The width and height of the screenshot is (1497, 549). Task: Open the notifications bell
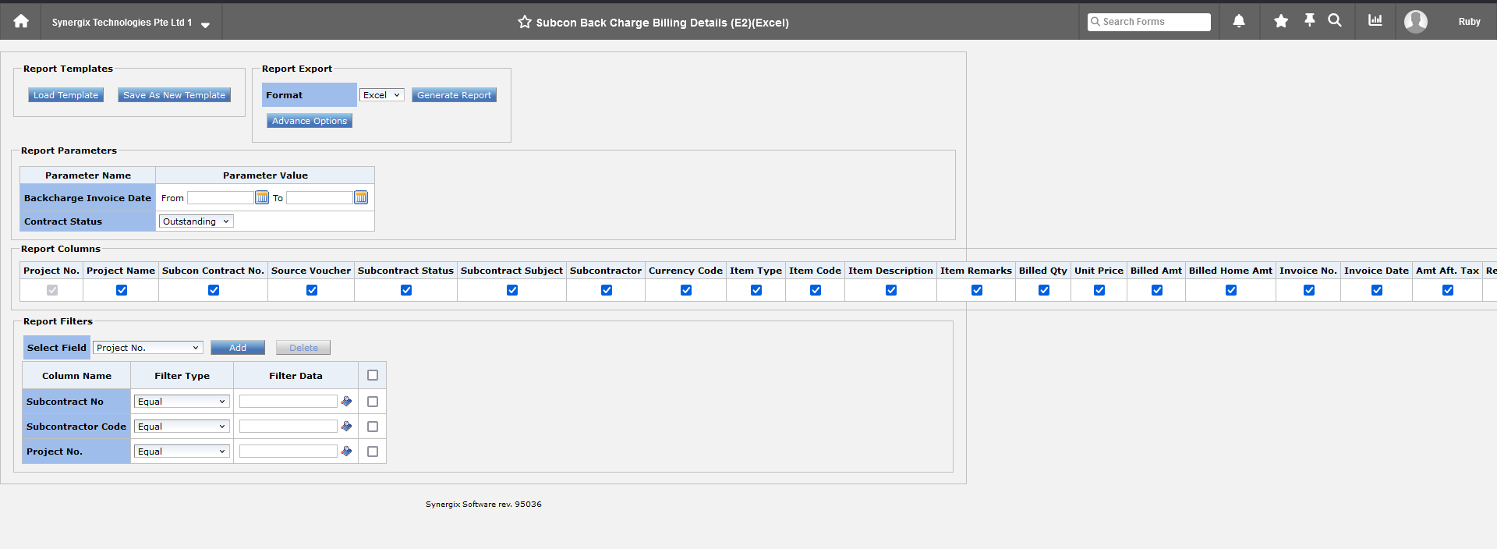(x=1238, y=21)
